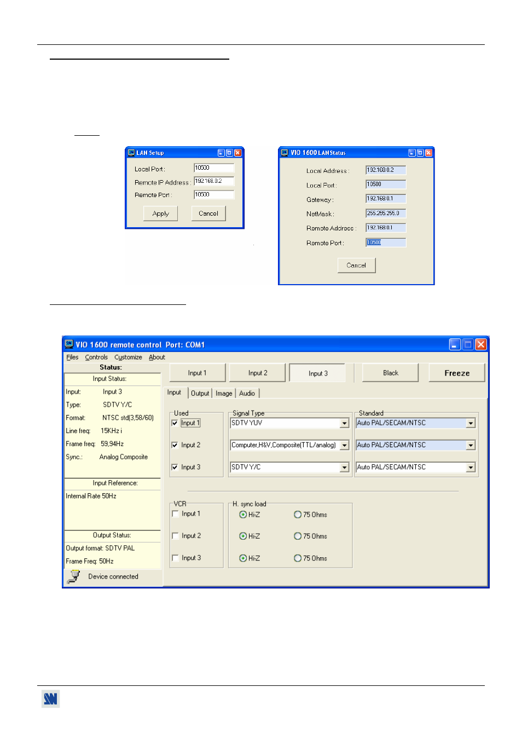Switch to the Image tab
Screen dimensions: 522x739
pyautogui.click(x=224, y=393)
